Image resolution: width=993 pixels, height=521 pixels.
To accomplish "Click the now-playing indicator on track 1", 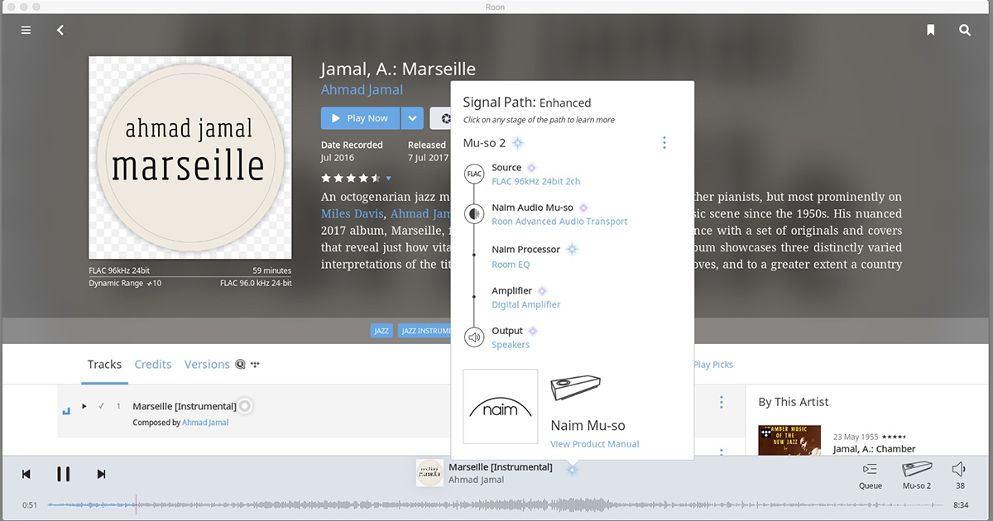I will (x=66, y=410).
